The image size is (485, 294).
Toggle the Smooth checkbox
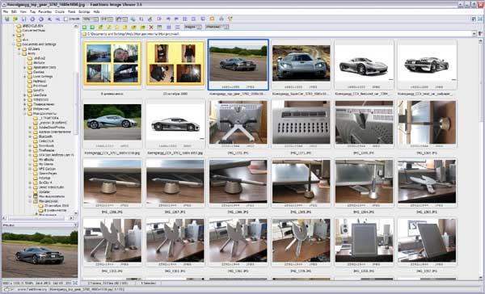[x=65, y=19]
